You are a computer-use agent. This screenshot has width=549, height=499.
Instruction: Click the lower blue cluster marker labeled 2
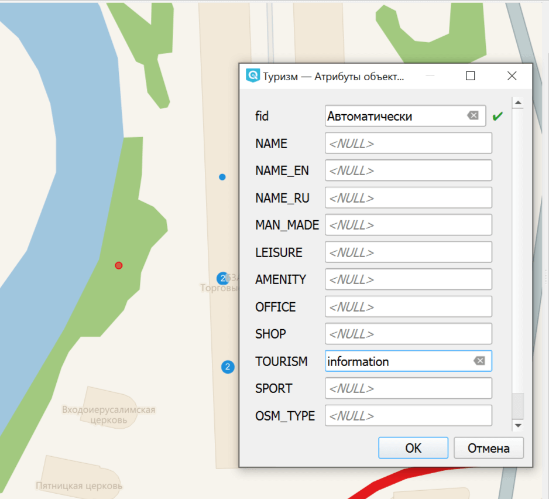(228, 367)
